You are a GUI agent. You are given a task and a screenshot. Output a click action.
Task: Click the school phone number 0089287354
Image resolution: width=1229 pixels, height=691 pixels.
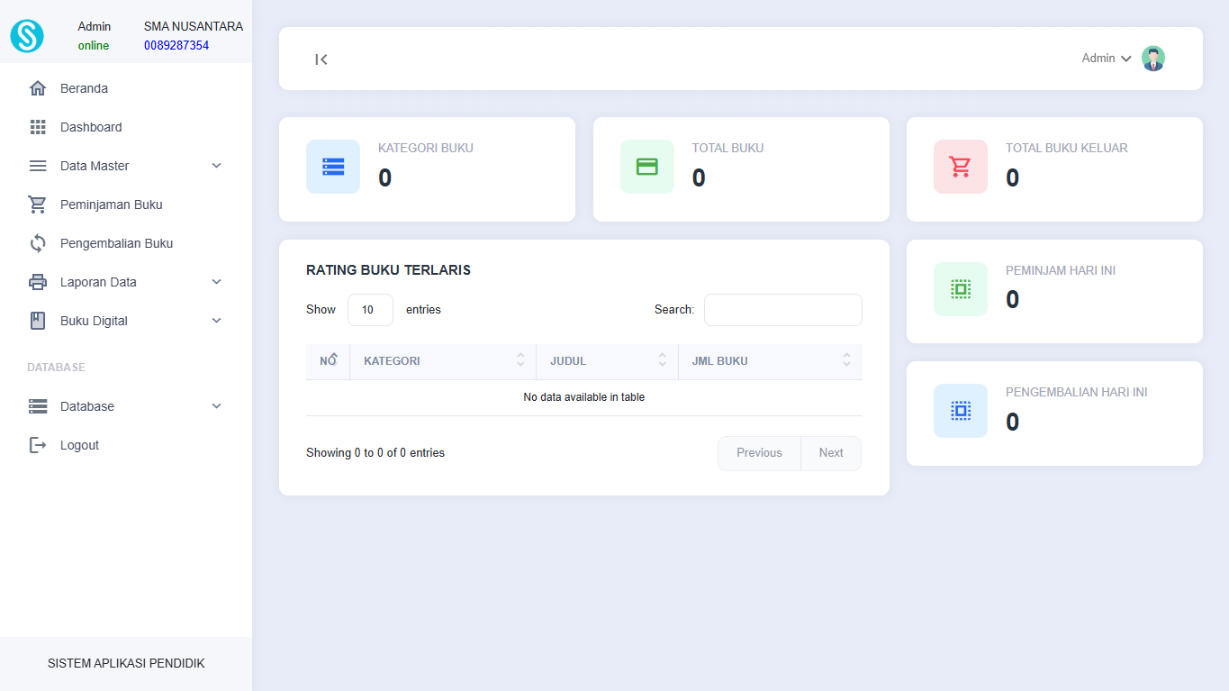[176, 45]
